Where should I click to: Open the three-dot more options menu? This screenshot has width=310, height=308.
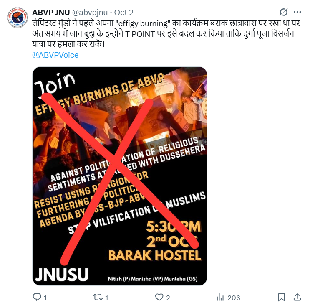297,12
